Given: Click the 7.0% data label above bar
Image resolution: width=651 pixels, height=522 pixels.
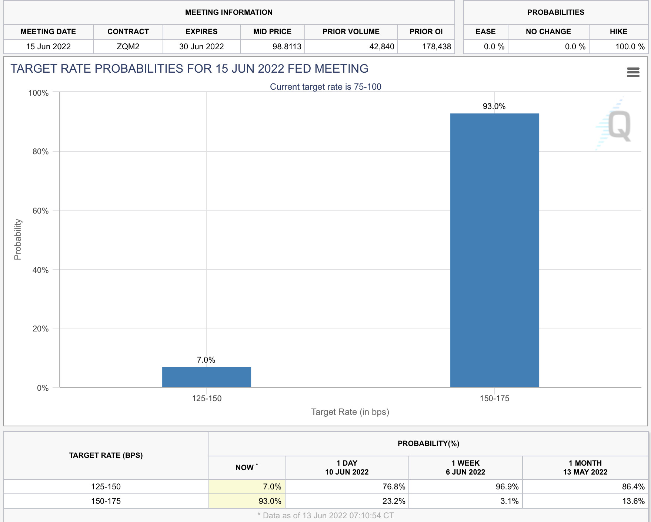Looking at the screenshot, I should pos(206,360).
